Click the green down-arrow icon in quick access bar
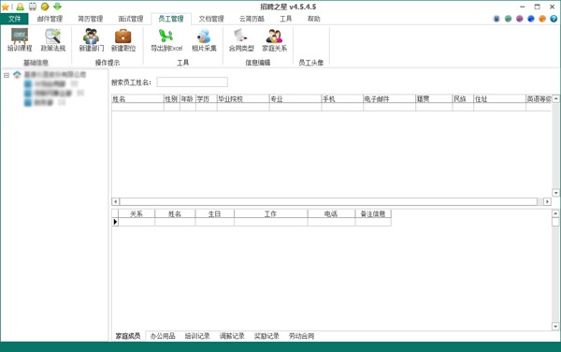Screen dimensions: 561x352 point(57,7)
